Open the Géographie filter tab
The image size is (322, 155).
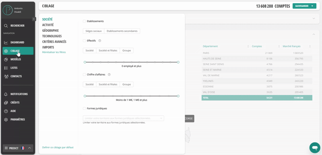[x=50, y=31]
